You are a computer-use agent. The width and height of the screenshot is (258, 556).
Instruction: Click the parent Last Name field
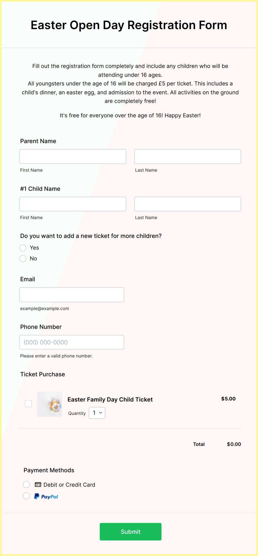click(x=188, y=156)
